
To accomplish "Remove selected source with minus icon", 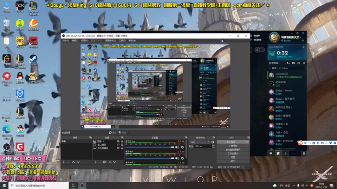I will (x=100, y=162).
